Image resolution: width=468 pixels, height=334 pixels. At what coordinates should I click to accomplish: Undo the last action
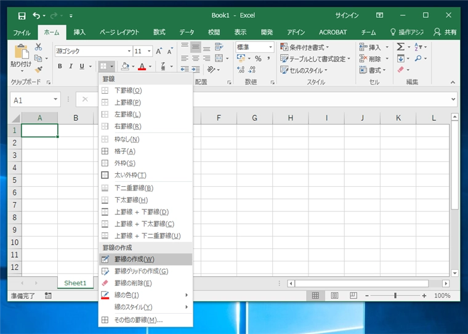36,15
